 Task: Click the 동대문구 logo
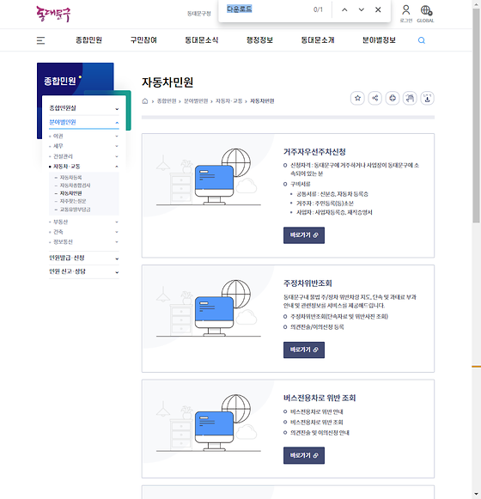[53, 14]
